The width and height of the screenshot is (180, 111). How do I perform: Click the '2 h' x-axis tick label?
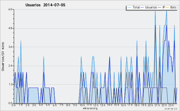click(x=27, y=105)
